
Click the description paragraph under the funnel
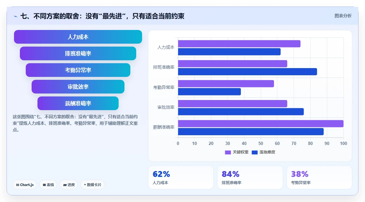(75, 123)
